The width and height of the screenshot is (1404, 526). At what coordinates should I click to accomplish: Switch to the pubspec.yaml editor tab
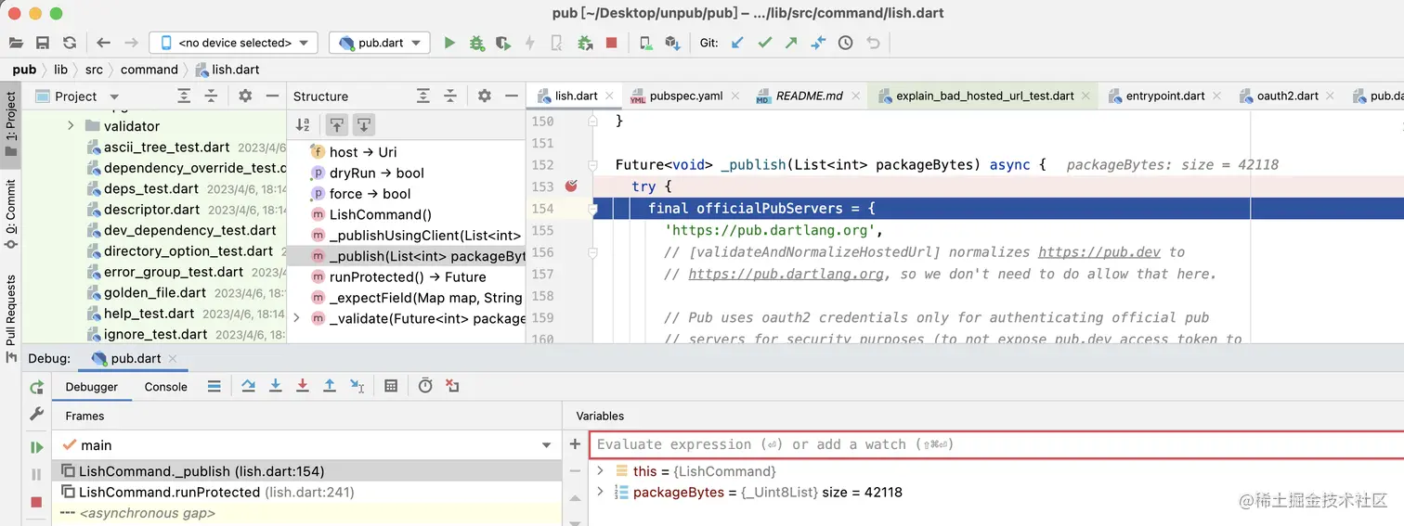pos(685,96)
